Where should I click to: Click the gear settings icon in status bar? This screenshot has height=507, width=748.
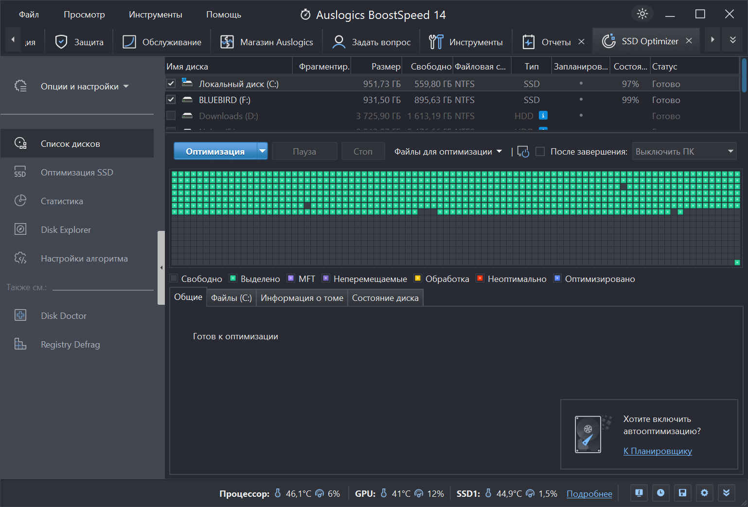coord(704,493)
